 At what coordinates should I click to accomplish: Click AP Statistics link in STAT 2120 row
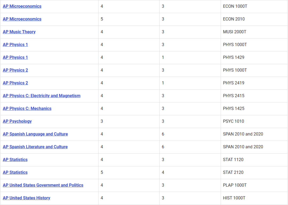15,172
